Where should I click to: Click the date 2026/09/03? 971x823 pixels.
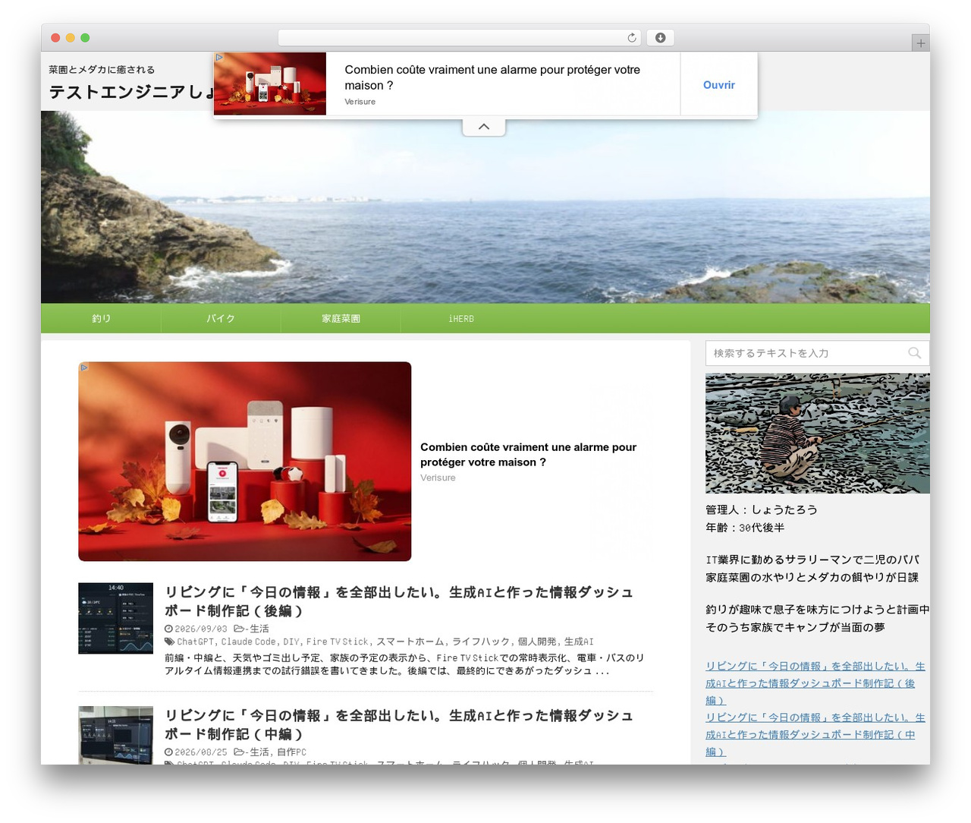coord(200,629)
